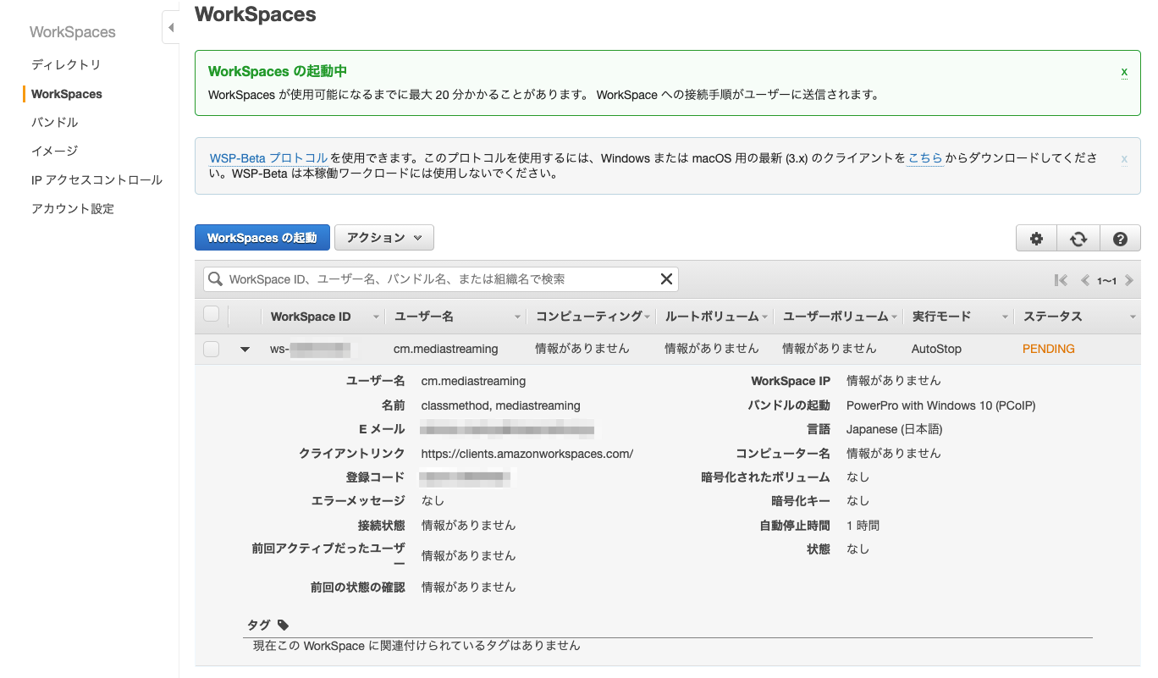Click the WorkSpaces sidebar title heading

pos(73,32)
